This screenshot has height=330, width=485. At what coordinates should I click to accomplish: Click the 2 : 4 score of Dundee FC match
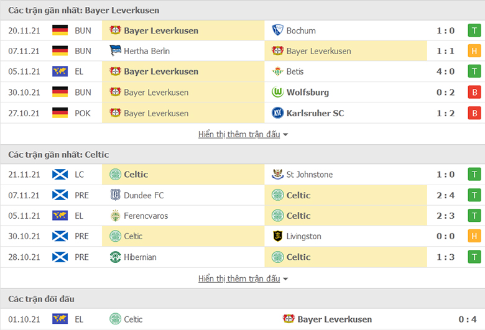point(445,195)
